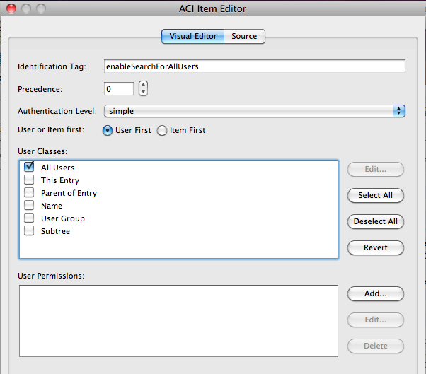This screenshot has height=374, width=426.
Task: Click the Revert button
Action: pyautogui.click(x=376, y=248)
